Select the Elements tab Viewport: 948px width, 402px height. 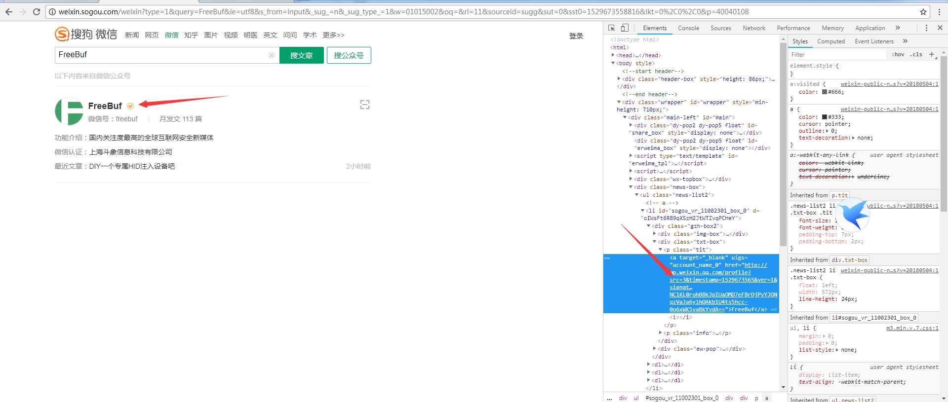click(x=655, y=28)
